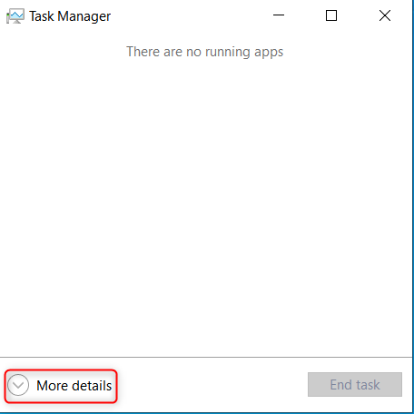Click the square maximize control
Screen dimensions: 414x414
click(x=331, y=15)
